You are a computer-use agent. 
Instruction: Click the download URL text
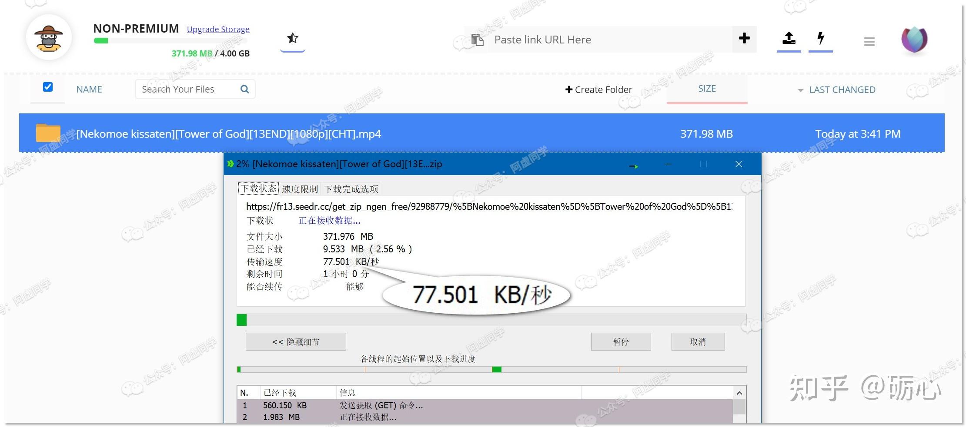pos(489,207)
